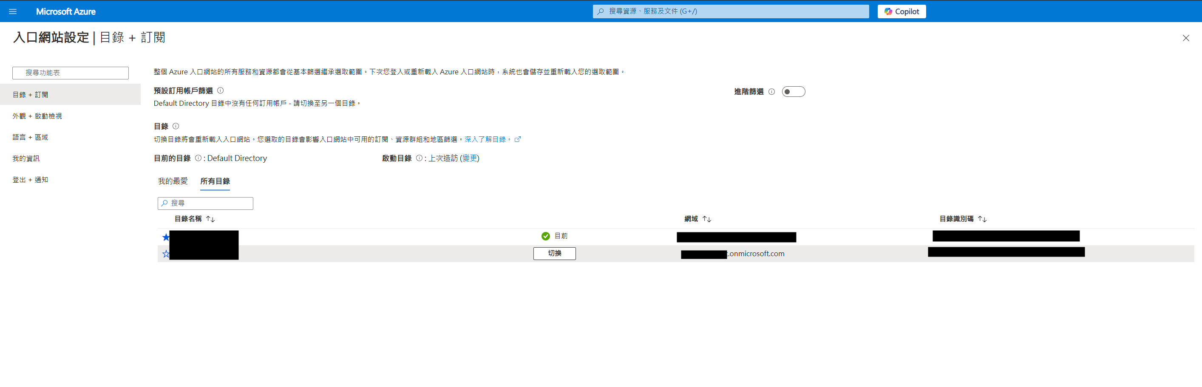Click 切換 to switch directory
Image resolution: width=1202 pixels, height=387 pixels.
click(554, 254)
